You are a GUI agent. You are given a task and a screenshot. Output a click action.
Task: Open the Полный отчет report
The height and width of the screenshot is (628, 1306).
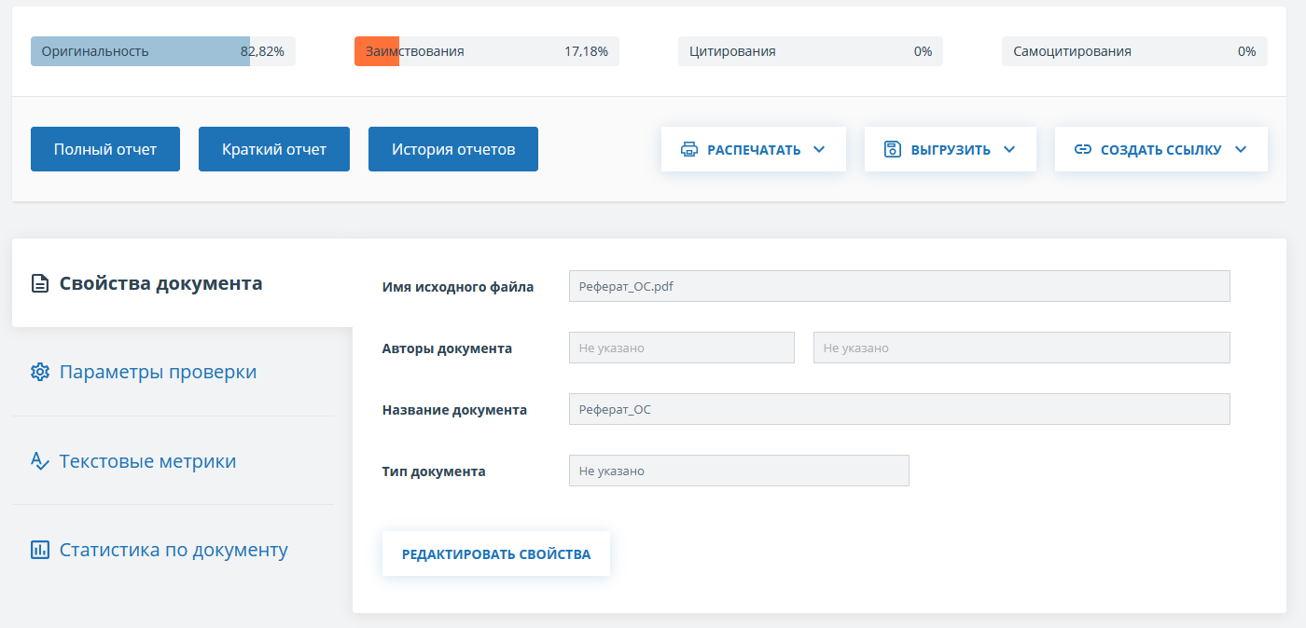105,149
